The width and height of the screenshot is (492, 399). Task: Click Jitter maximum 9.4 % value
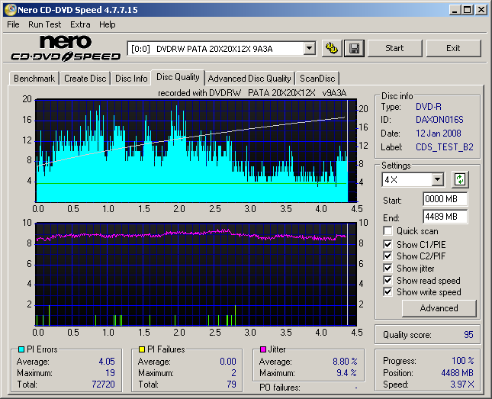pyautogui.click(x=347, y=373)
